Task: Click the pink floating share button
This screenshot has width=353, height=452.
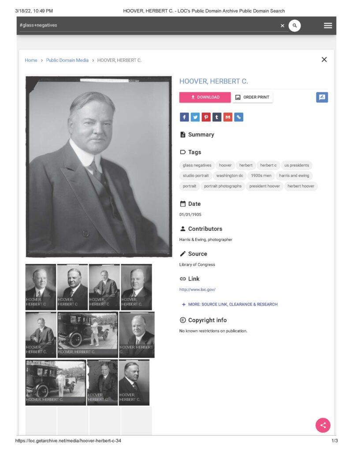Action: pyautogui.click(x=323, y=425)
